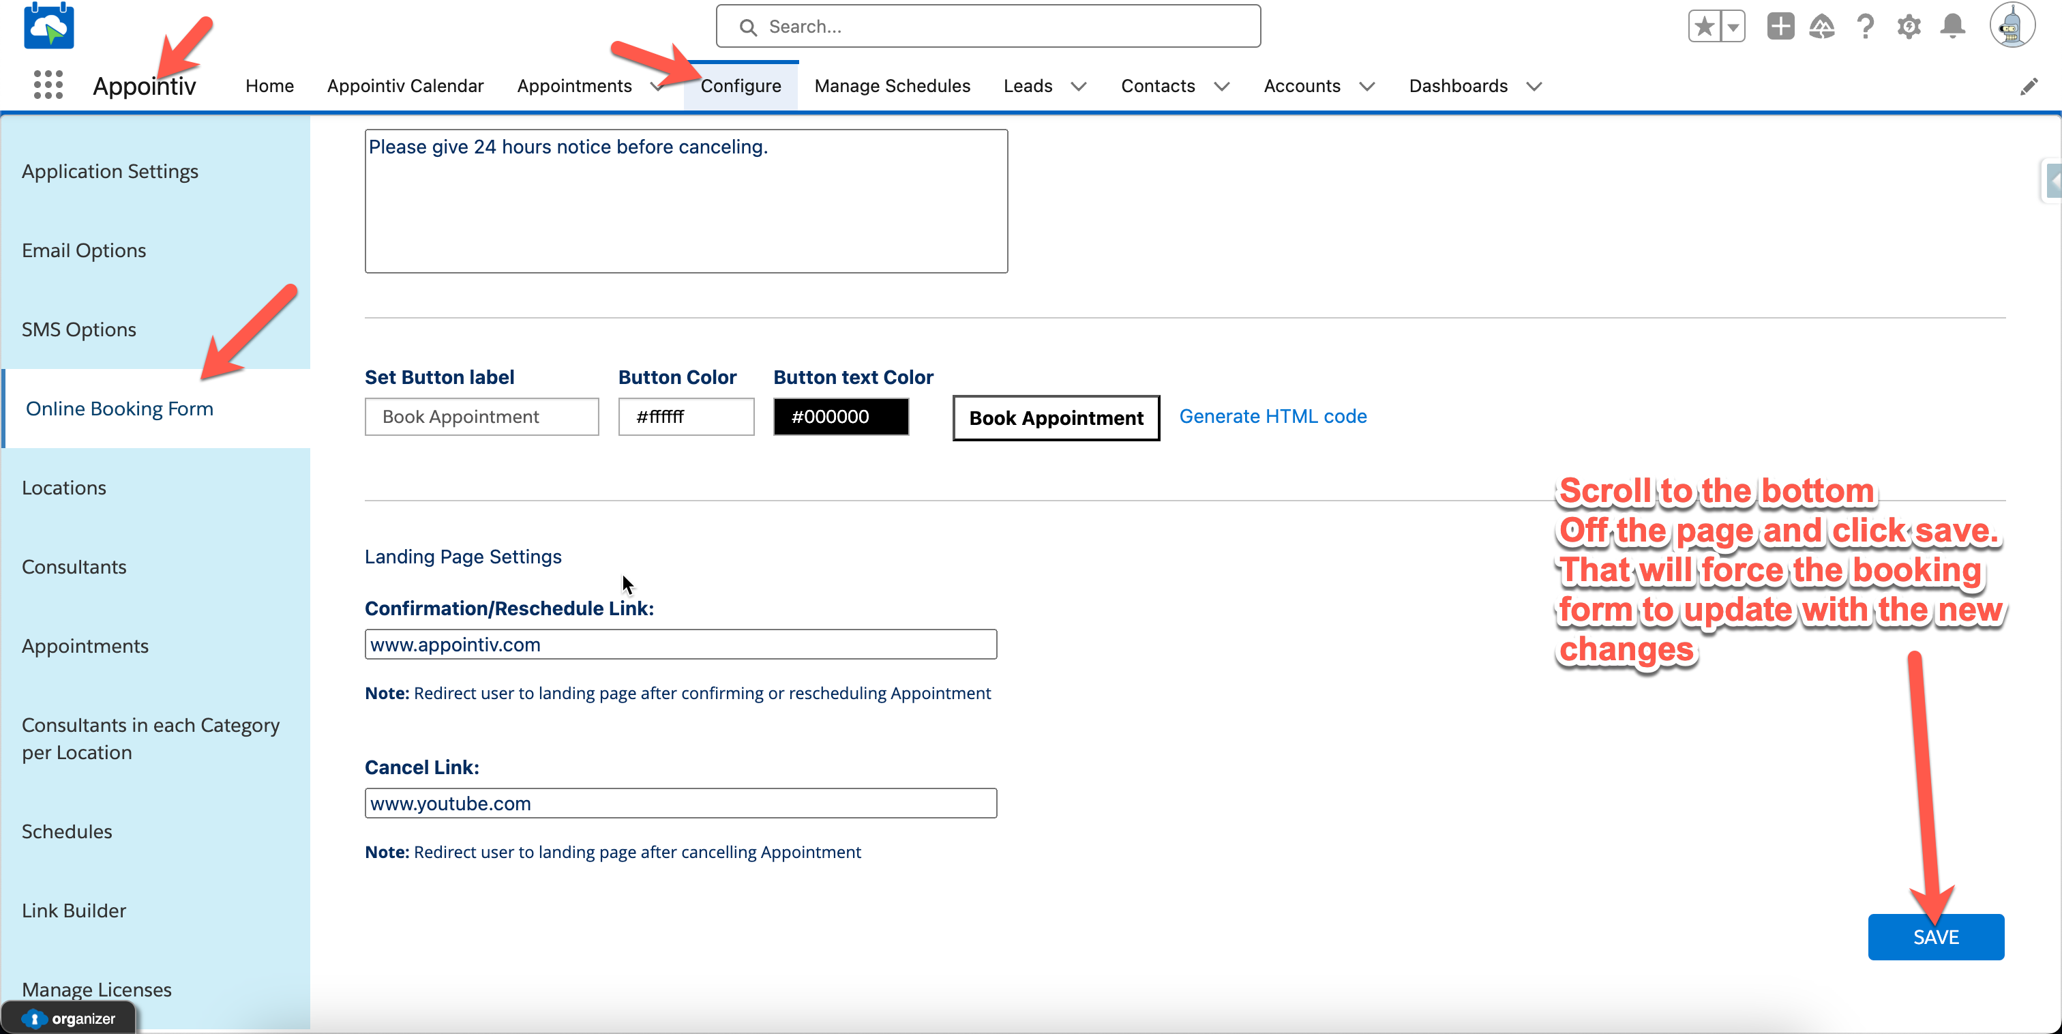Viewport: 2062px width, 1034px height.
Task: Click the Button text Color #000000 field
Action: [841, 417]
